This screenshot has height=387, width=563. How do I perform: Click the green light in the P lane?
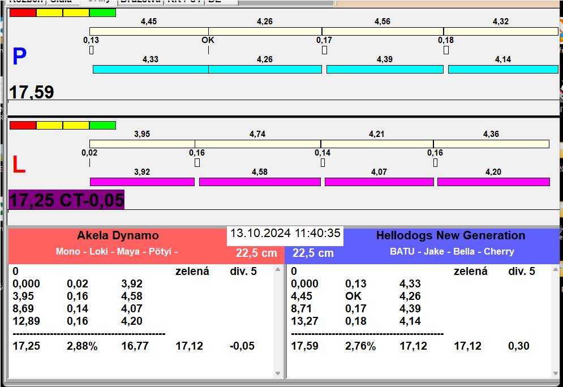(x=102, y=12)
